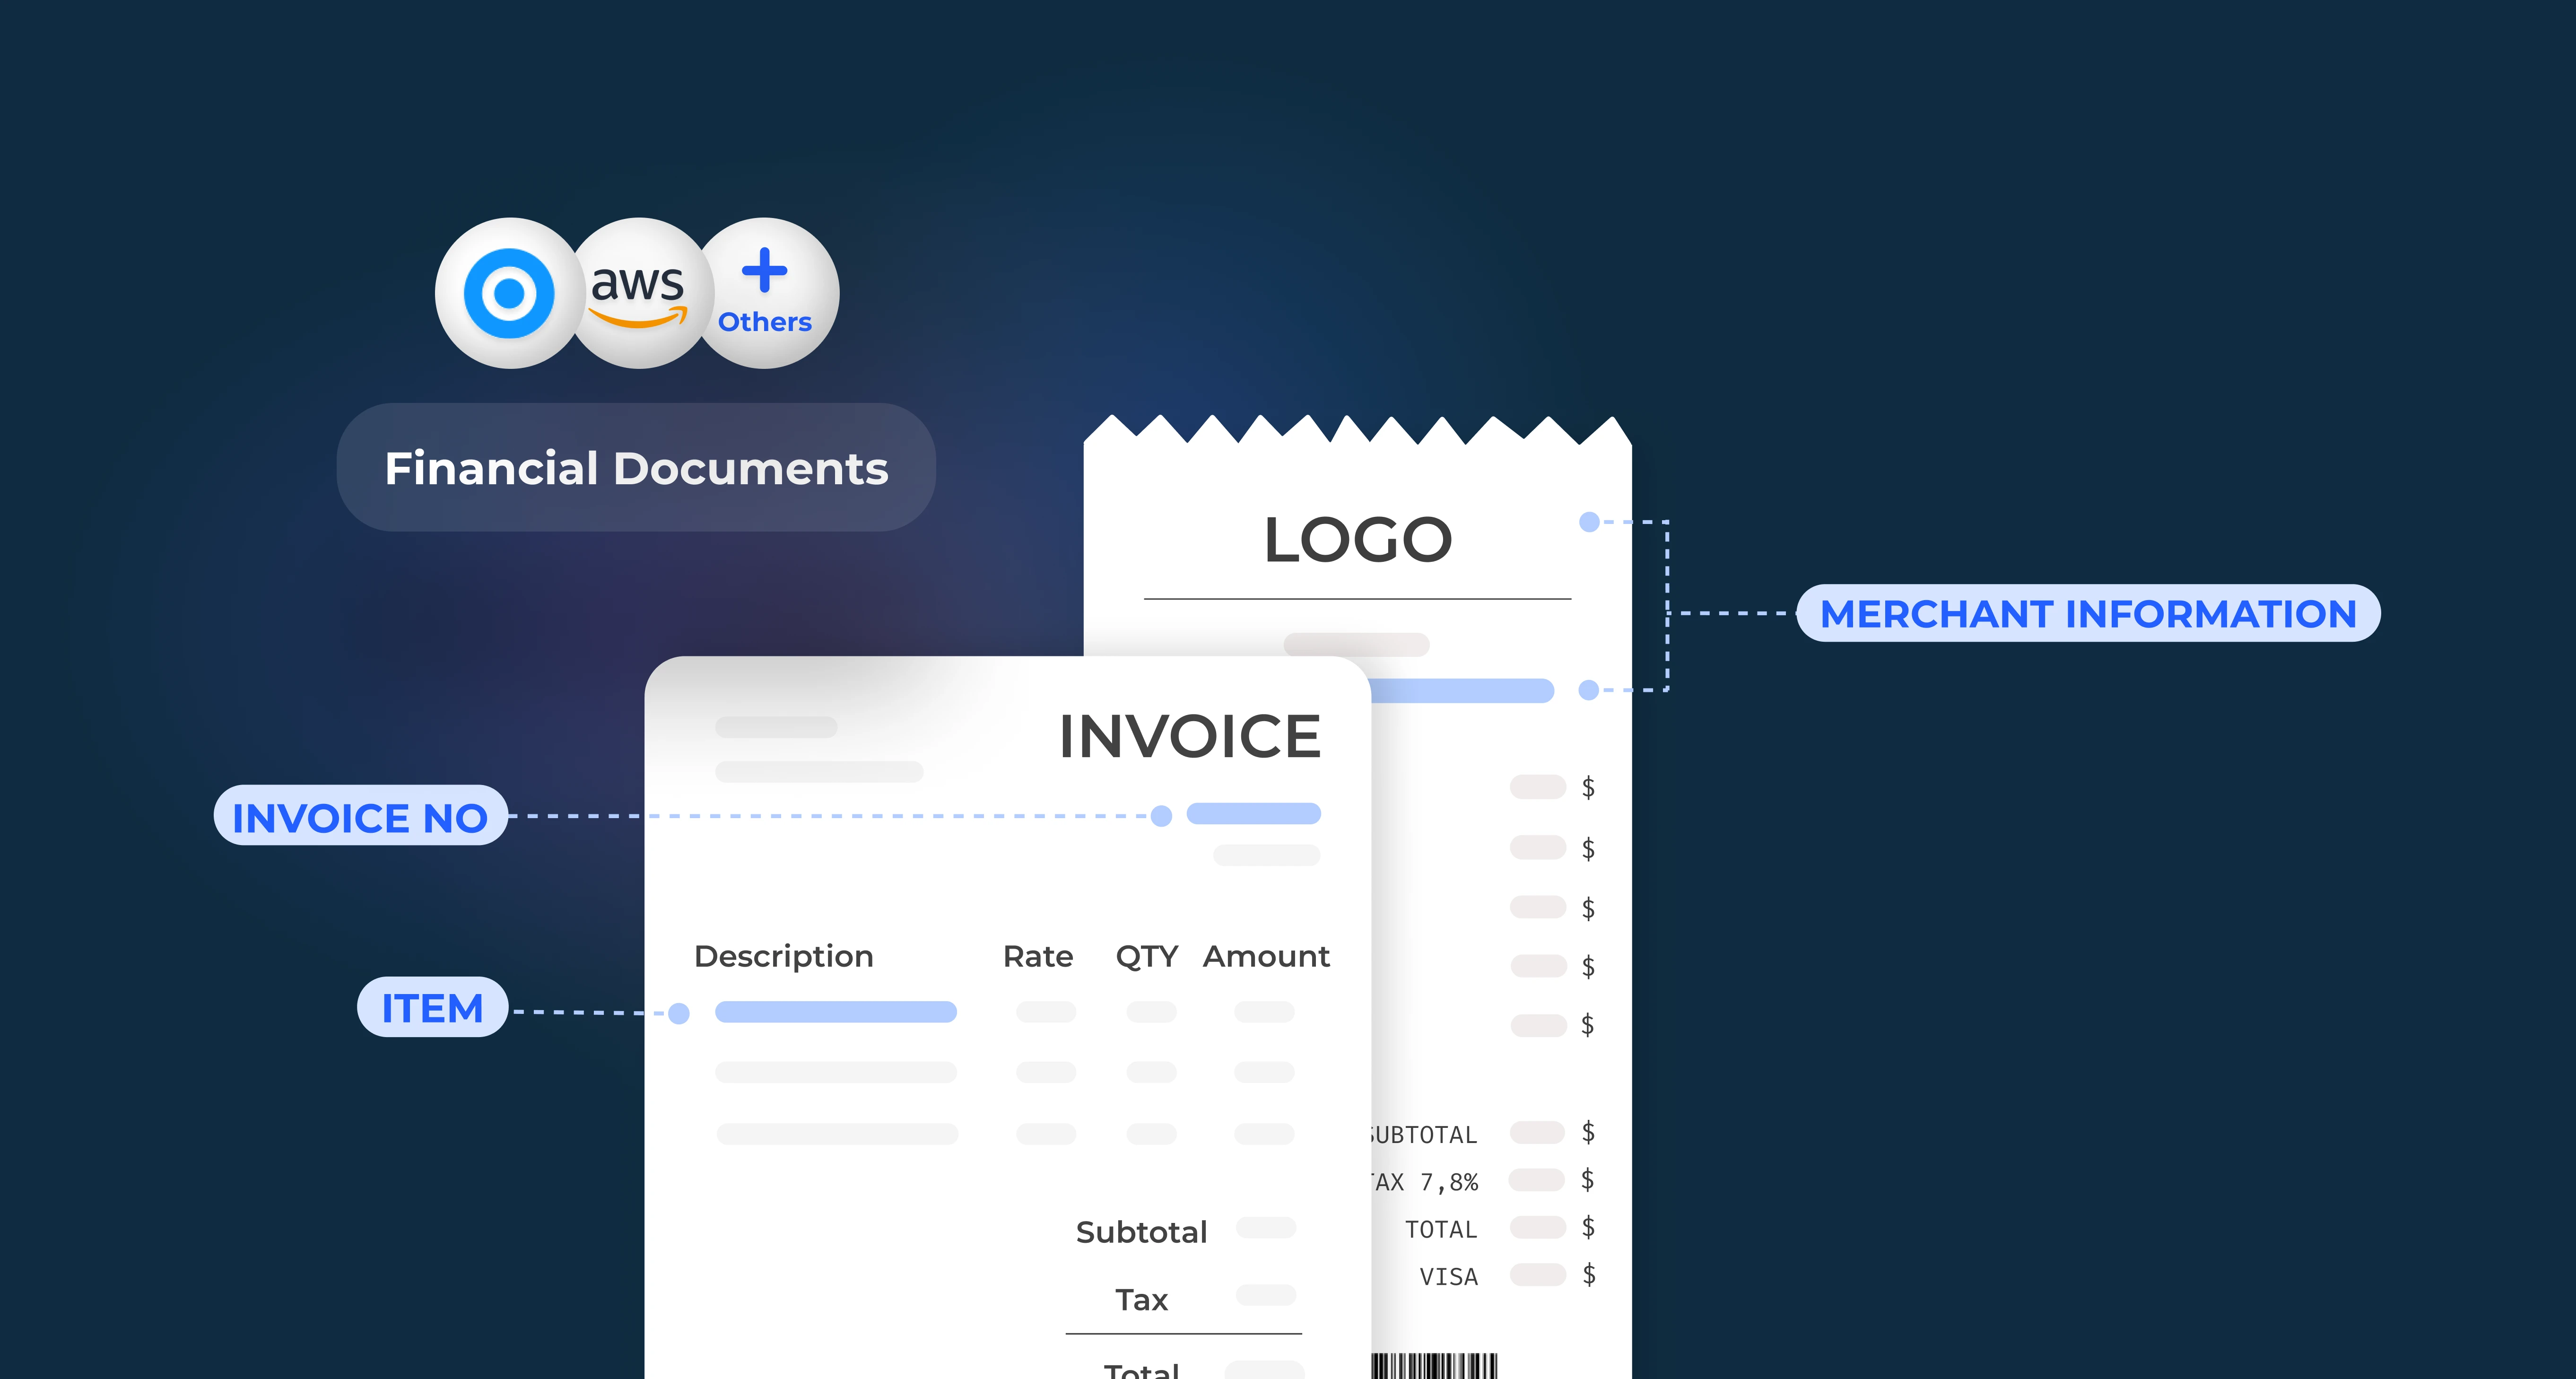This screenshot has height=1379, width=2576.
Task: Click the Subtotal label on invoice
Action: pyautogui.click(x=1141, y=1232)
